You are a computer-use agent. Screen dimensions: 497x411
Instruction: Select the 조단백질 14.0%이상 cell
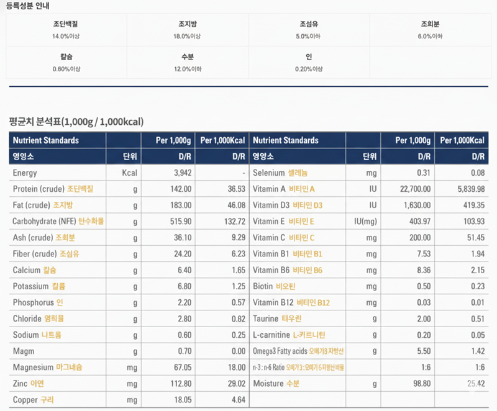tap(66, 30)
